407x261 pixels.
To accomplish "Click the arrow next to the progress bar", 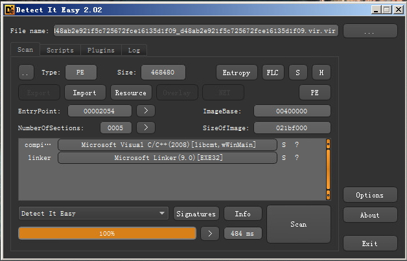I will coord(210,234).
